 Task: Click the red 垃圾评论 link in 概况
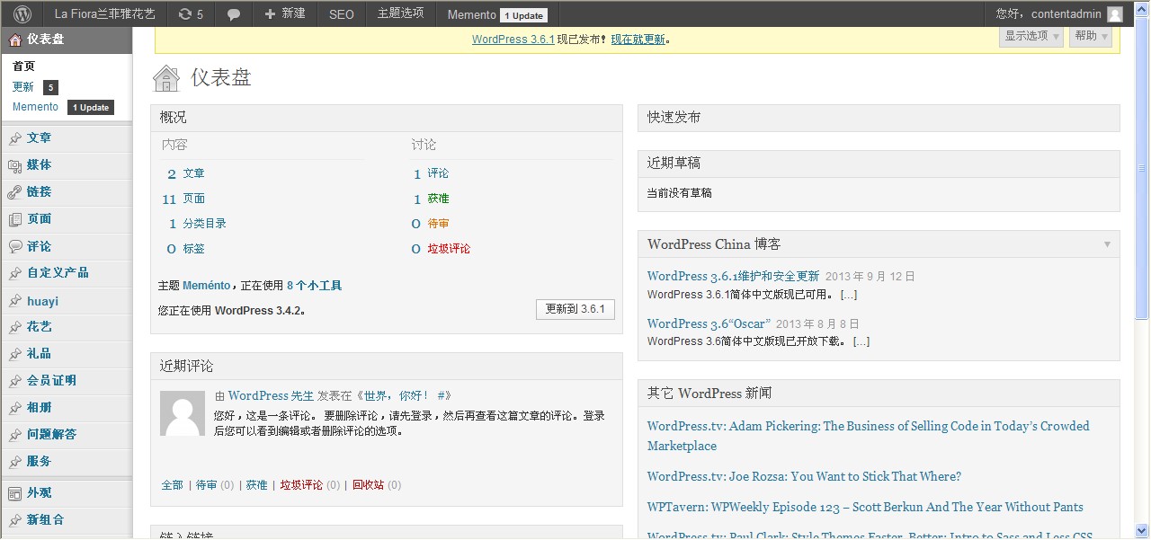(x=449, y=249)
